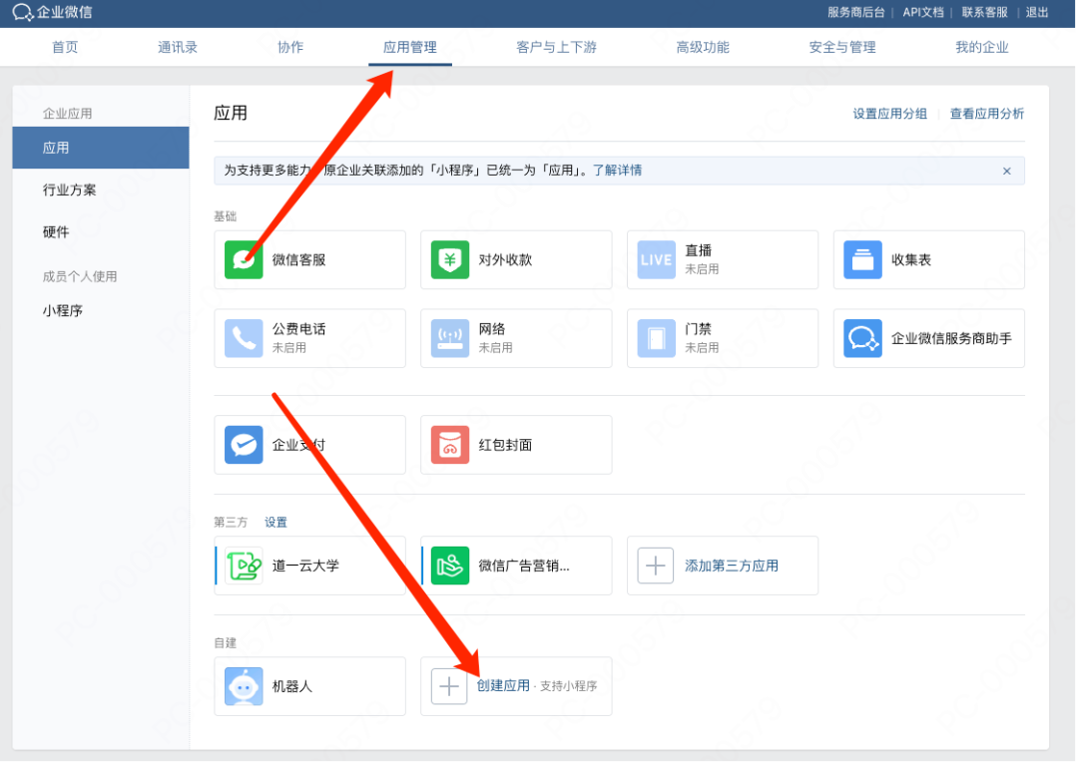Open the 企业微信服务商助手 icon
This screenshot has height=764, width=1078.
pos(862,338)
